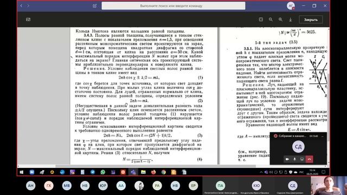Click the Teams search command field
Screen dimensions: 347x195
173,6
